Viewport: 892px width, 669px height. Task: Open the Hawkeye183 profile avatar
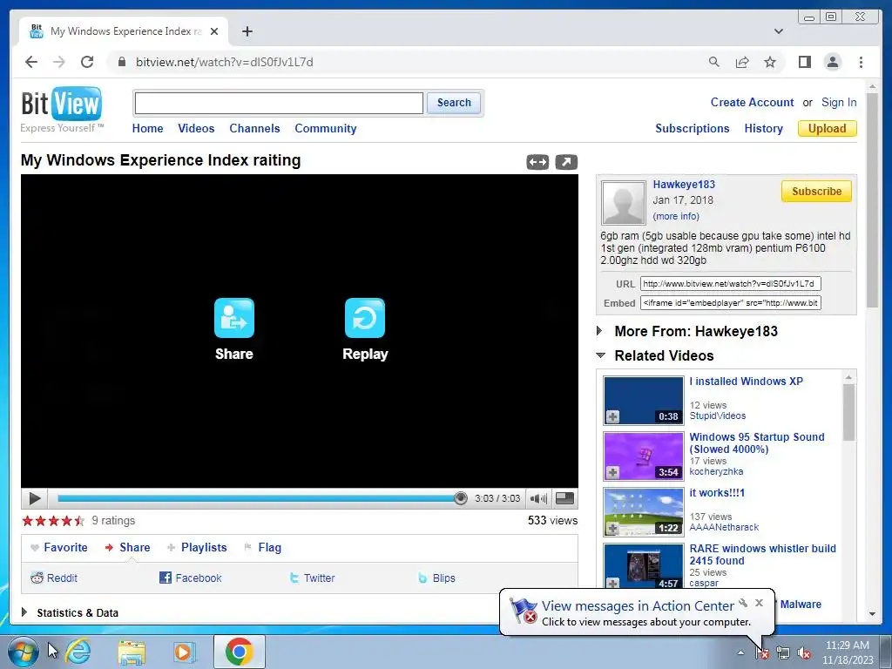624,202
